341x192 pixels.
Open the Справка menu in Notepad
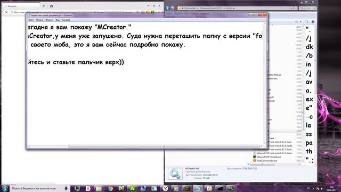[x=66, y=20]
